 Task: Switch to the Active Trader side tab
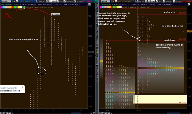[x=97, y=31]
